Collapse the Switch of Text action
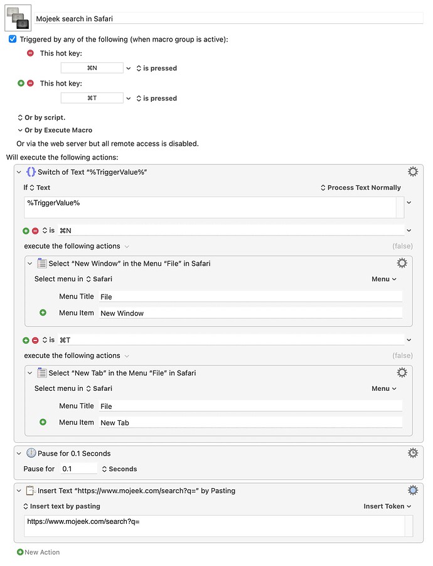The width and height of the screenshot is (433, 566). pyautogui.click(x=19, y=172)
